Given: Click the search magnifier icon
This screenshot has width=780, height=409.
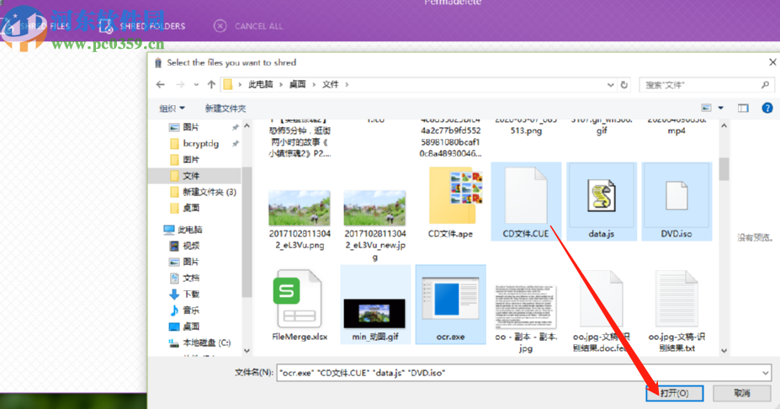Looking at the screenshot, I should pos(765,85).
